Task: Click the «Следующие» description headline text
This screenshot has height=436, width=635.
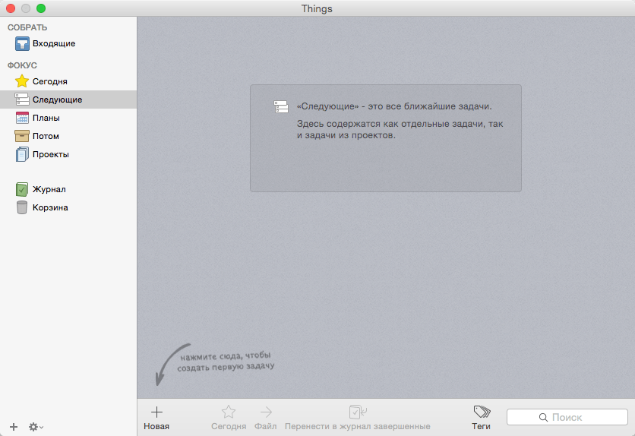Action: pyautogui.click(x=394, y=106)
